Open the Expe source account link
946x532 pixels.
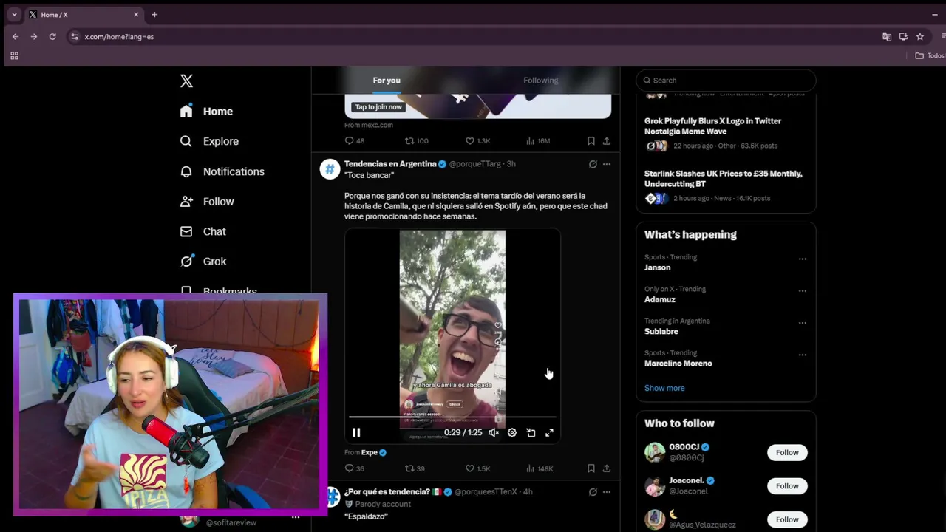pyautogui.click(x=370, y=452)
